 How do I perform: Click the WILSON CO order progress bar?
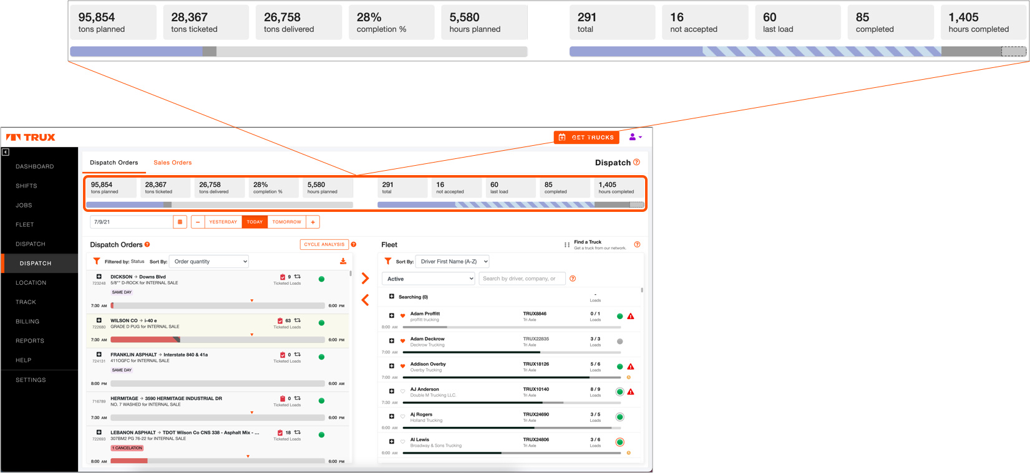[218, 340]
